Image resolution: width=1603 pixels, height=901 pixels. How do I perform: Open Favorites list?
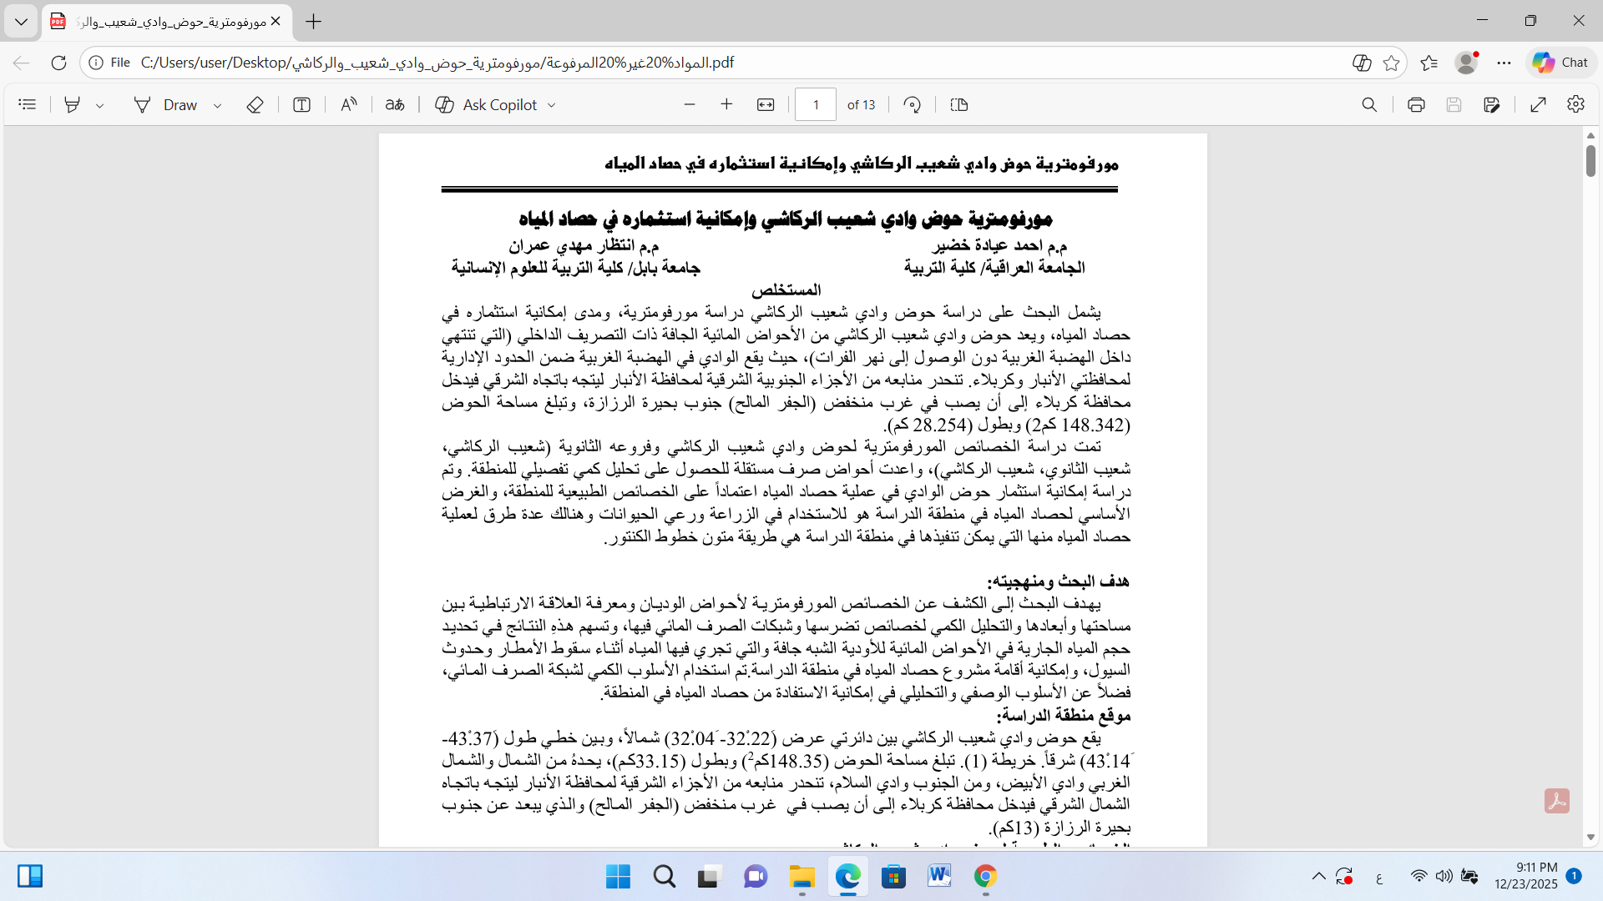pyautogui.click(x=1429, y=63)
